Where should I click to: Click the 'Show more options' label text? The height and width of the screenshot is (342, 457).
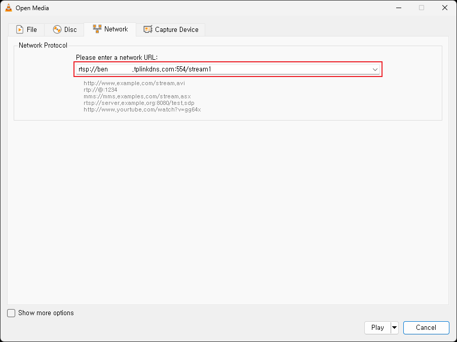46,313
